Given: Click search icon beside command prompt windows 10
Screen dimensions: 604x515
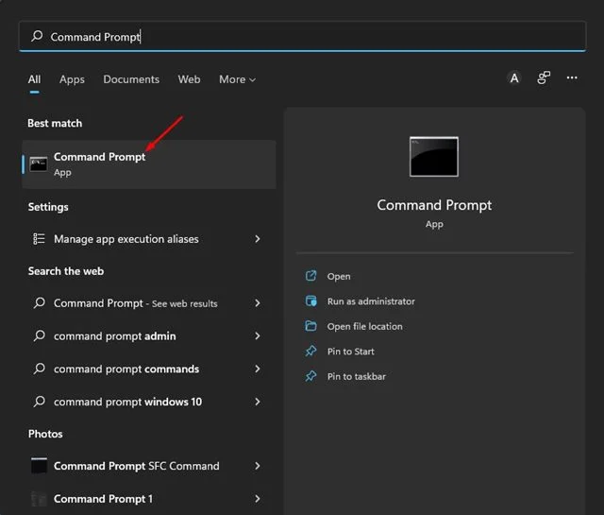Looking at the screenshot, I should point(39,402).
